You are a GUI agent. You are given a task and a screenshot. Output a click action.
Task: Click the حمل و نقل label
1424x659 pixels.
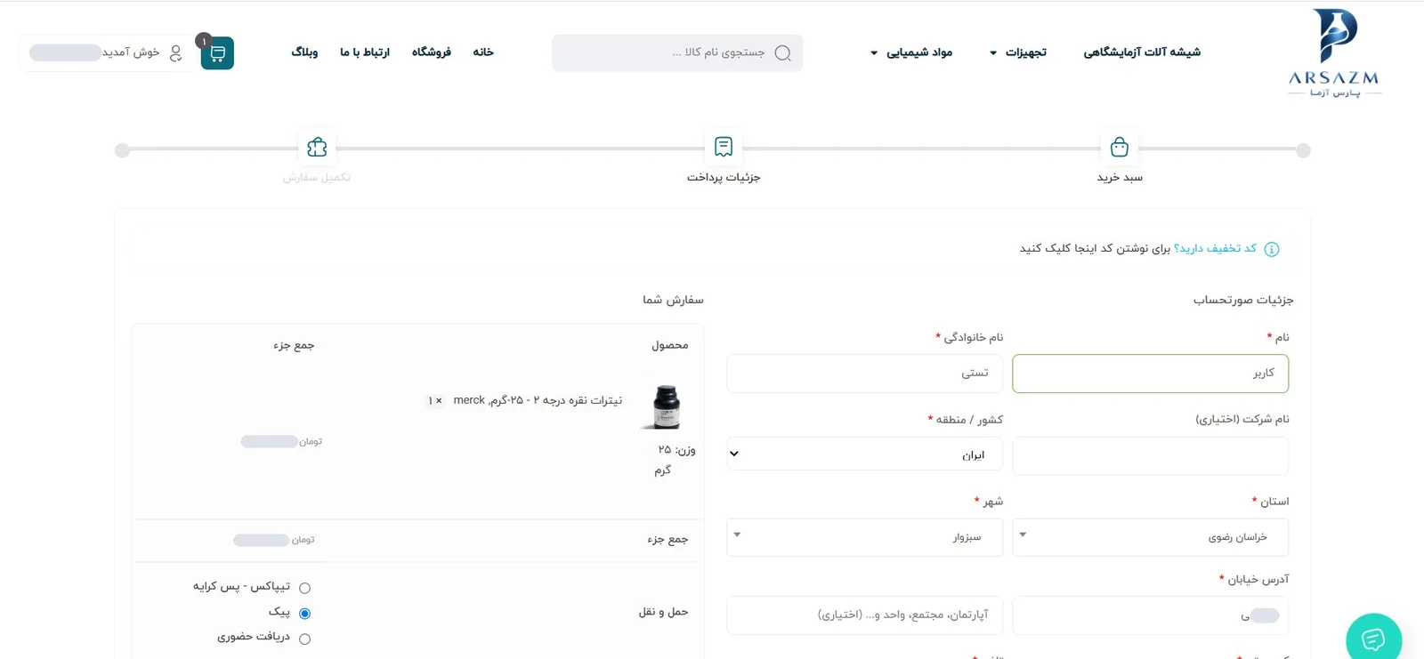(663, 612)
